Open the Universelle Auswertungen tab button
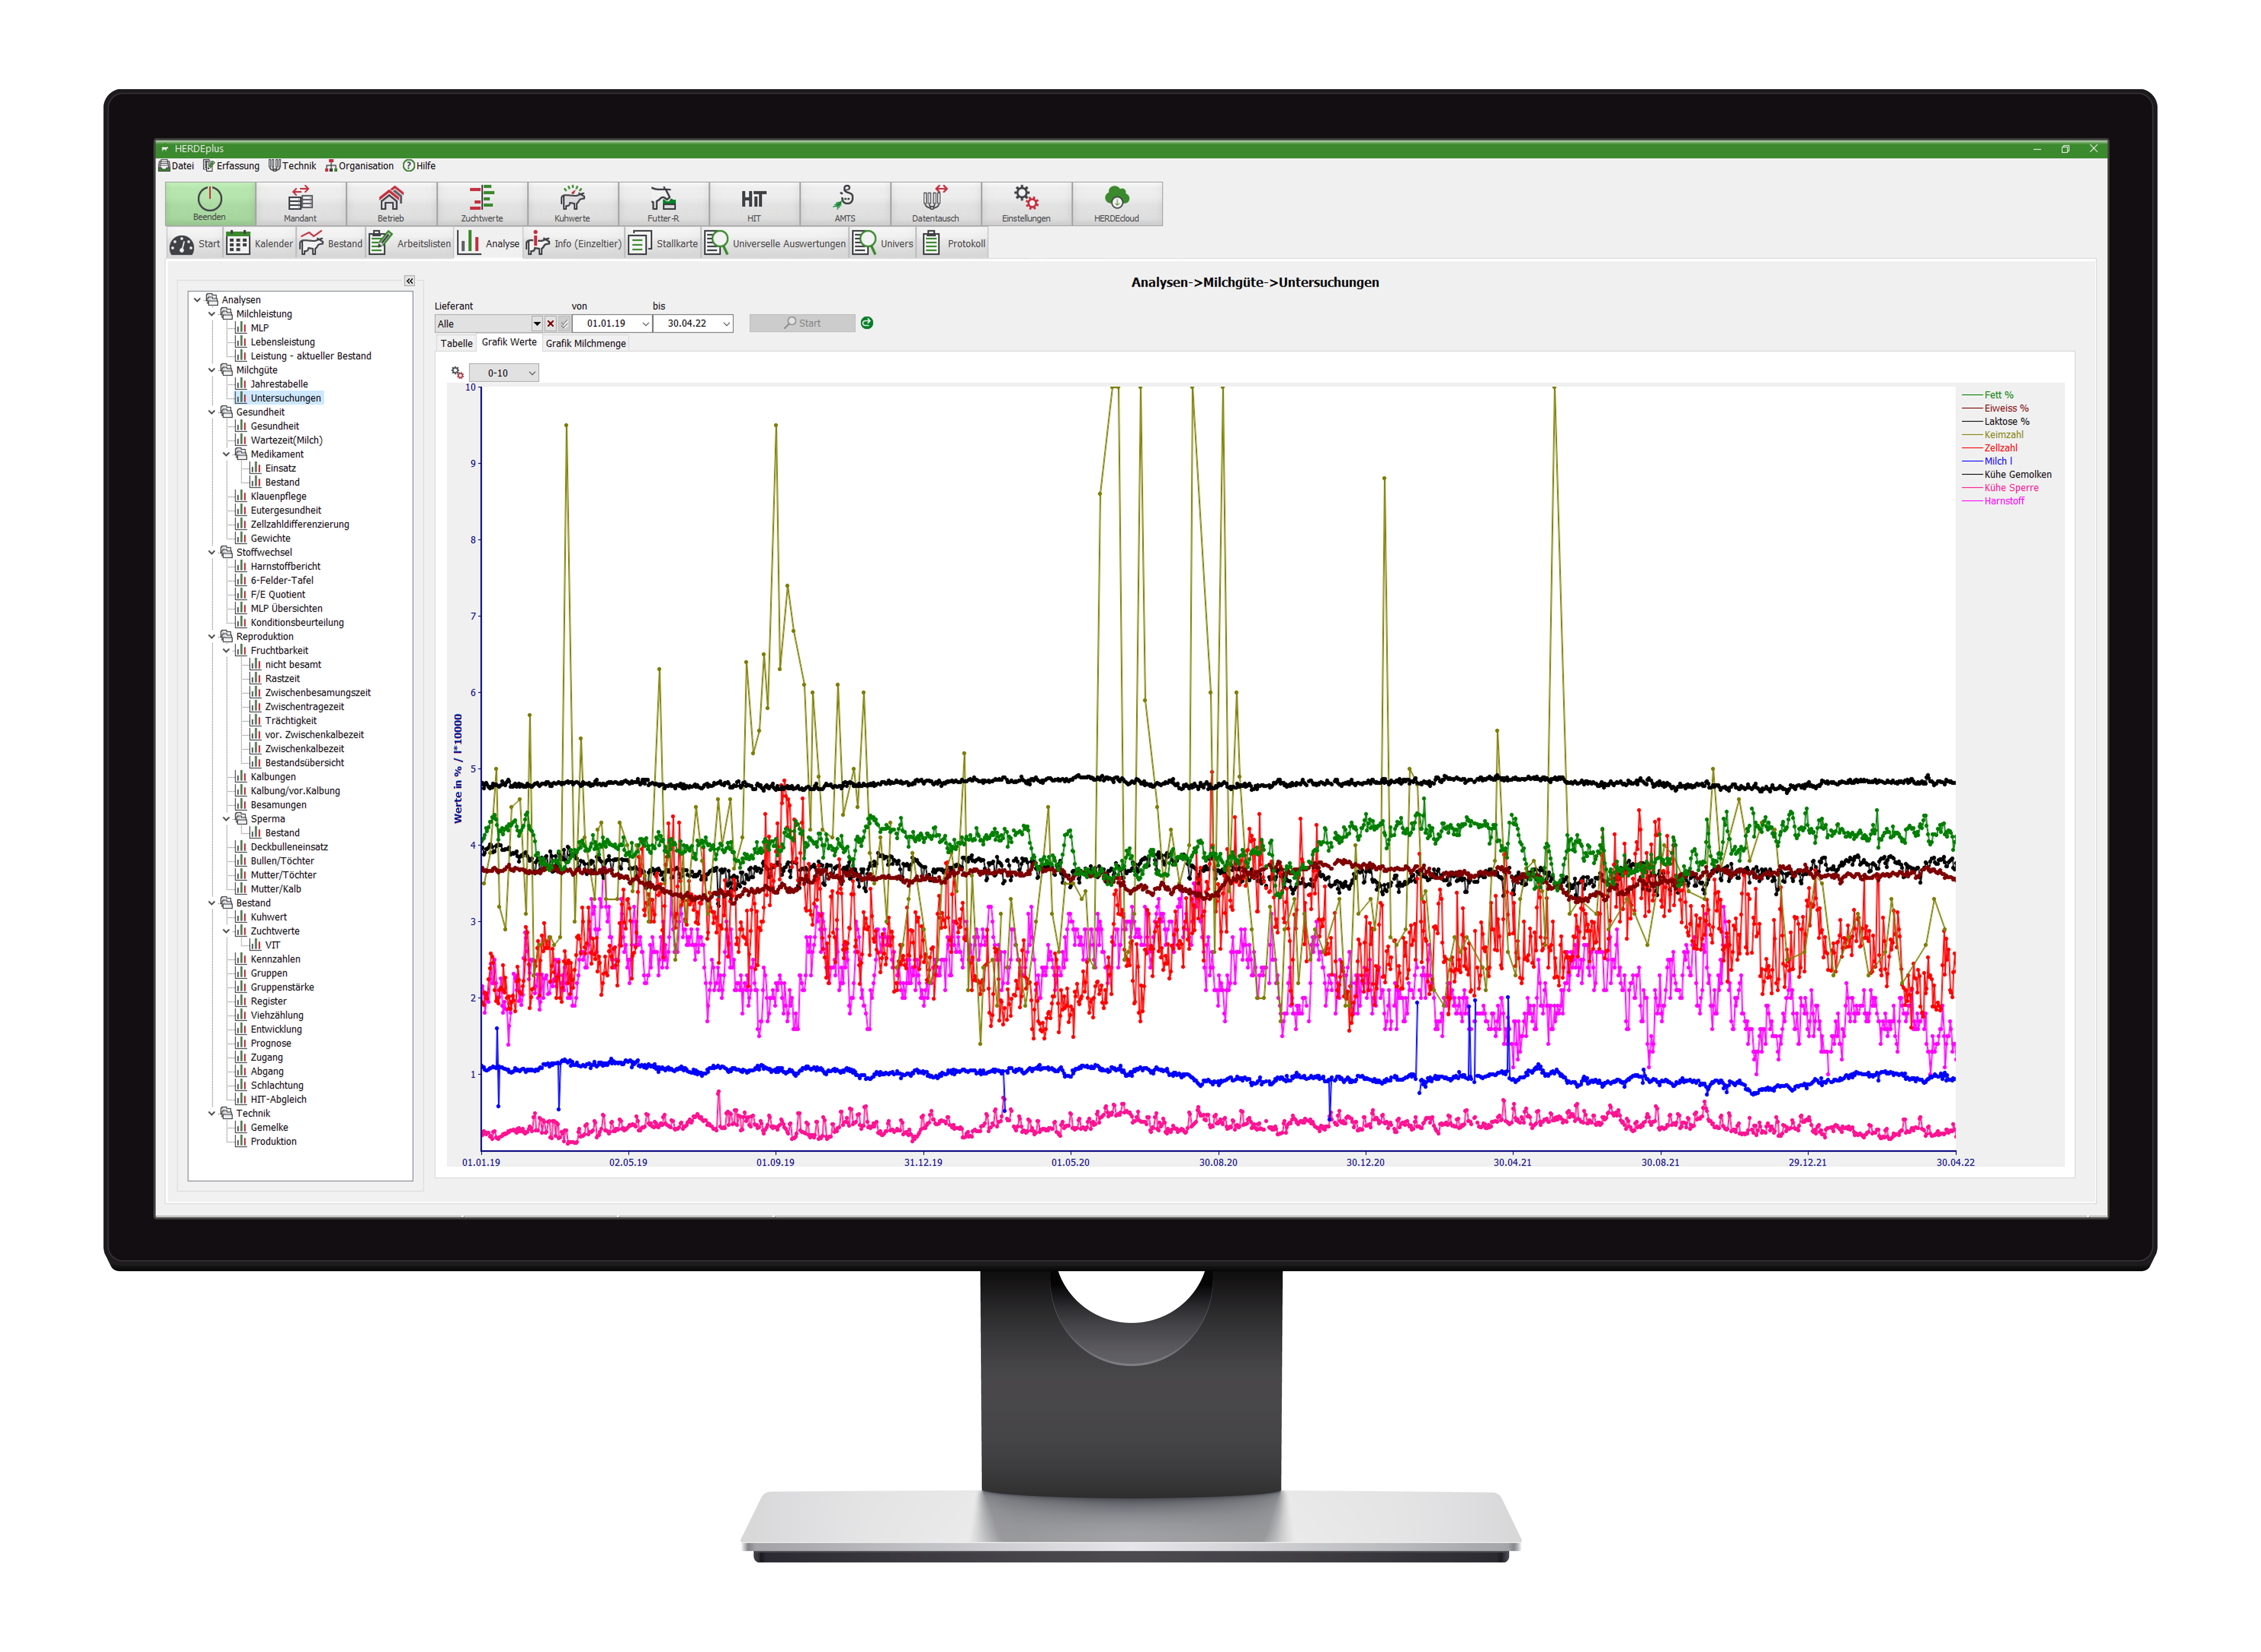 [x=775, y=244]
